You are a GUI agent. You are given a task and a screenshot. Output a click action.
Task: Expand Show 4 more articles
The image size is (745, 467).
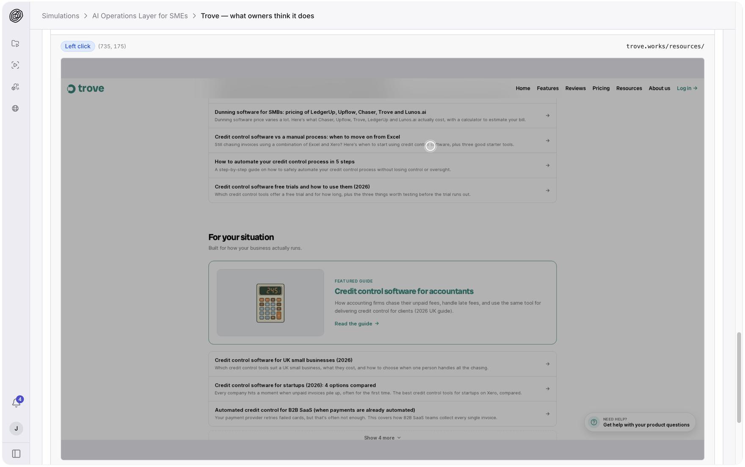382,438
